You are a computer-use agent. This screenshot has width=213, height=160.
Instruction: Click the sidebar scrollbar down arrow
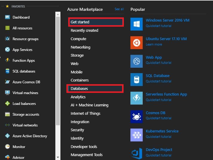(58, 157)
